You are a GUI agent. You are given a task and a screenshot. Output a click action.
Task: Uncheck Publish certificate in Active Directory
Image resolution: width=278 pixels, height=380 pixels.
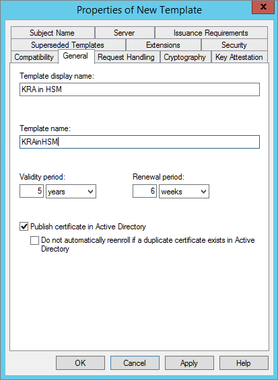tap(24, 227)
